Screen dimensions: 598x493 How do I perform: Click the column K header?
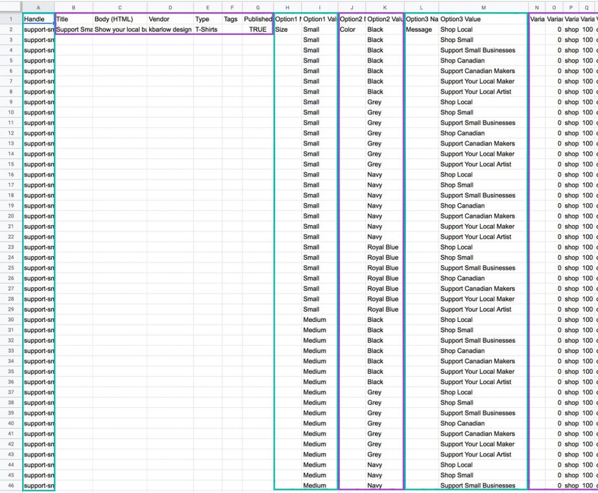click(384, 6)
